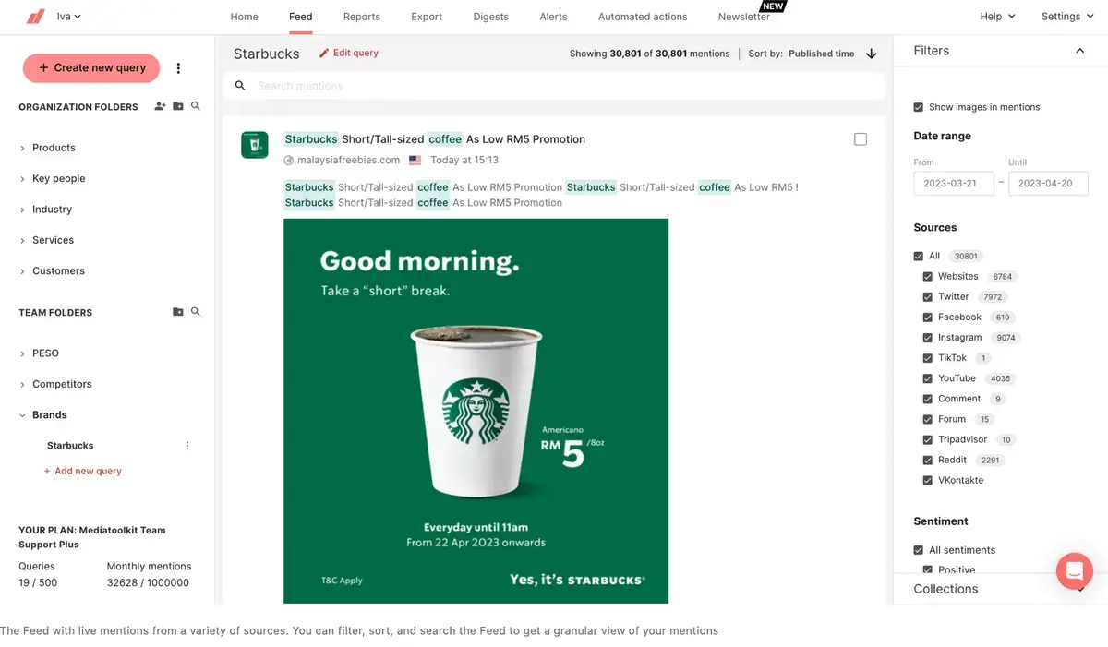Click the three-dot menu next to Starbucks query
The width and height of the screenshot is (1108, 647).
(187, 445)
